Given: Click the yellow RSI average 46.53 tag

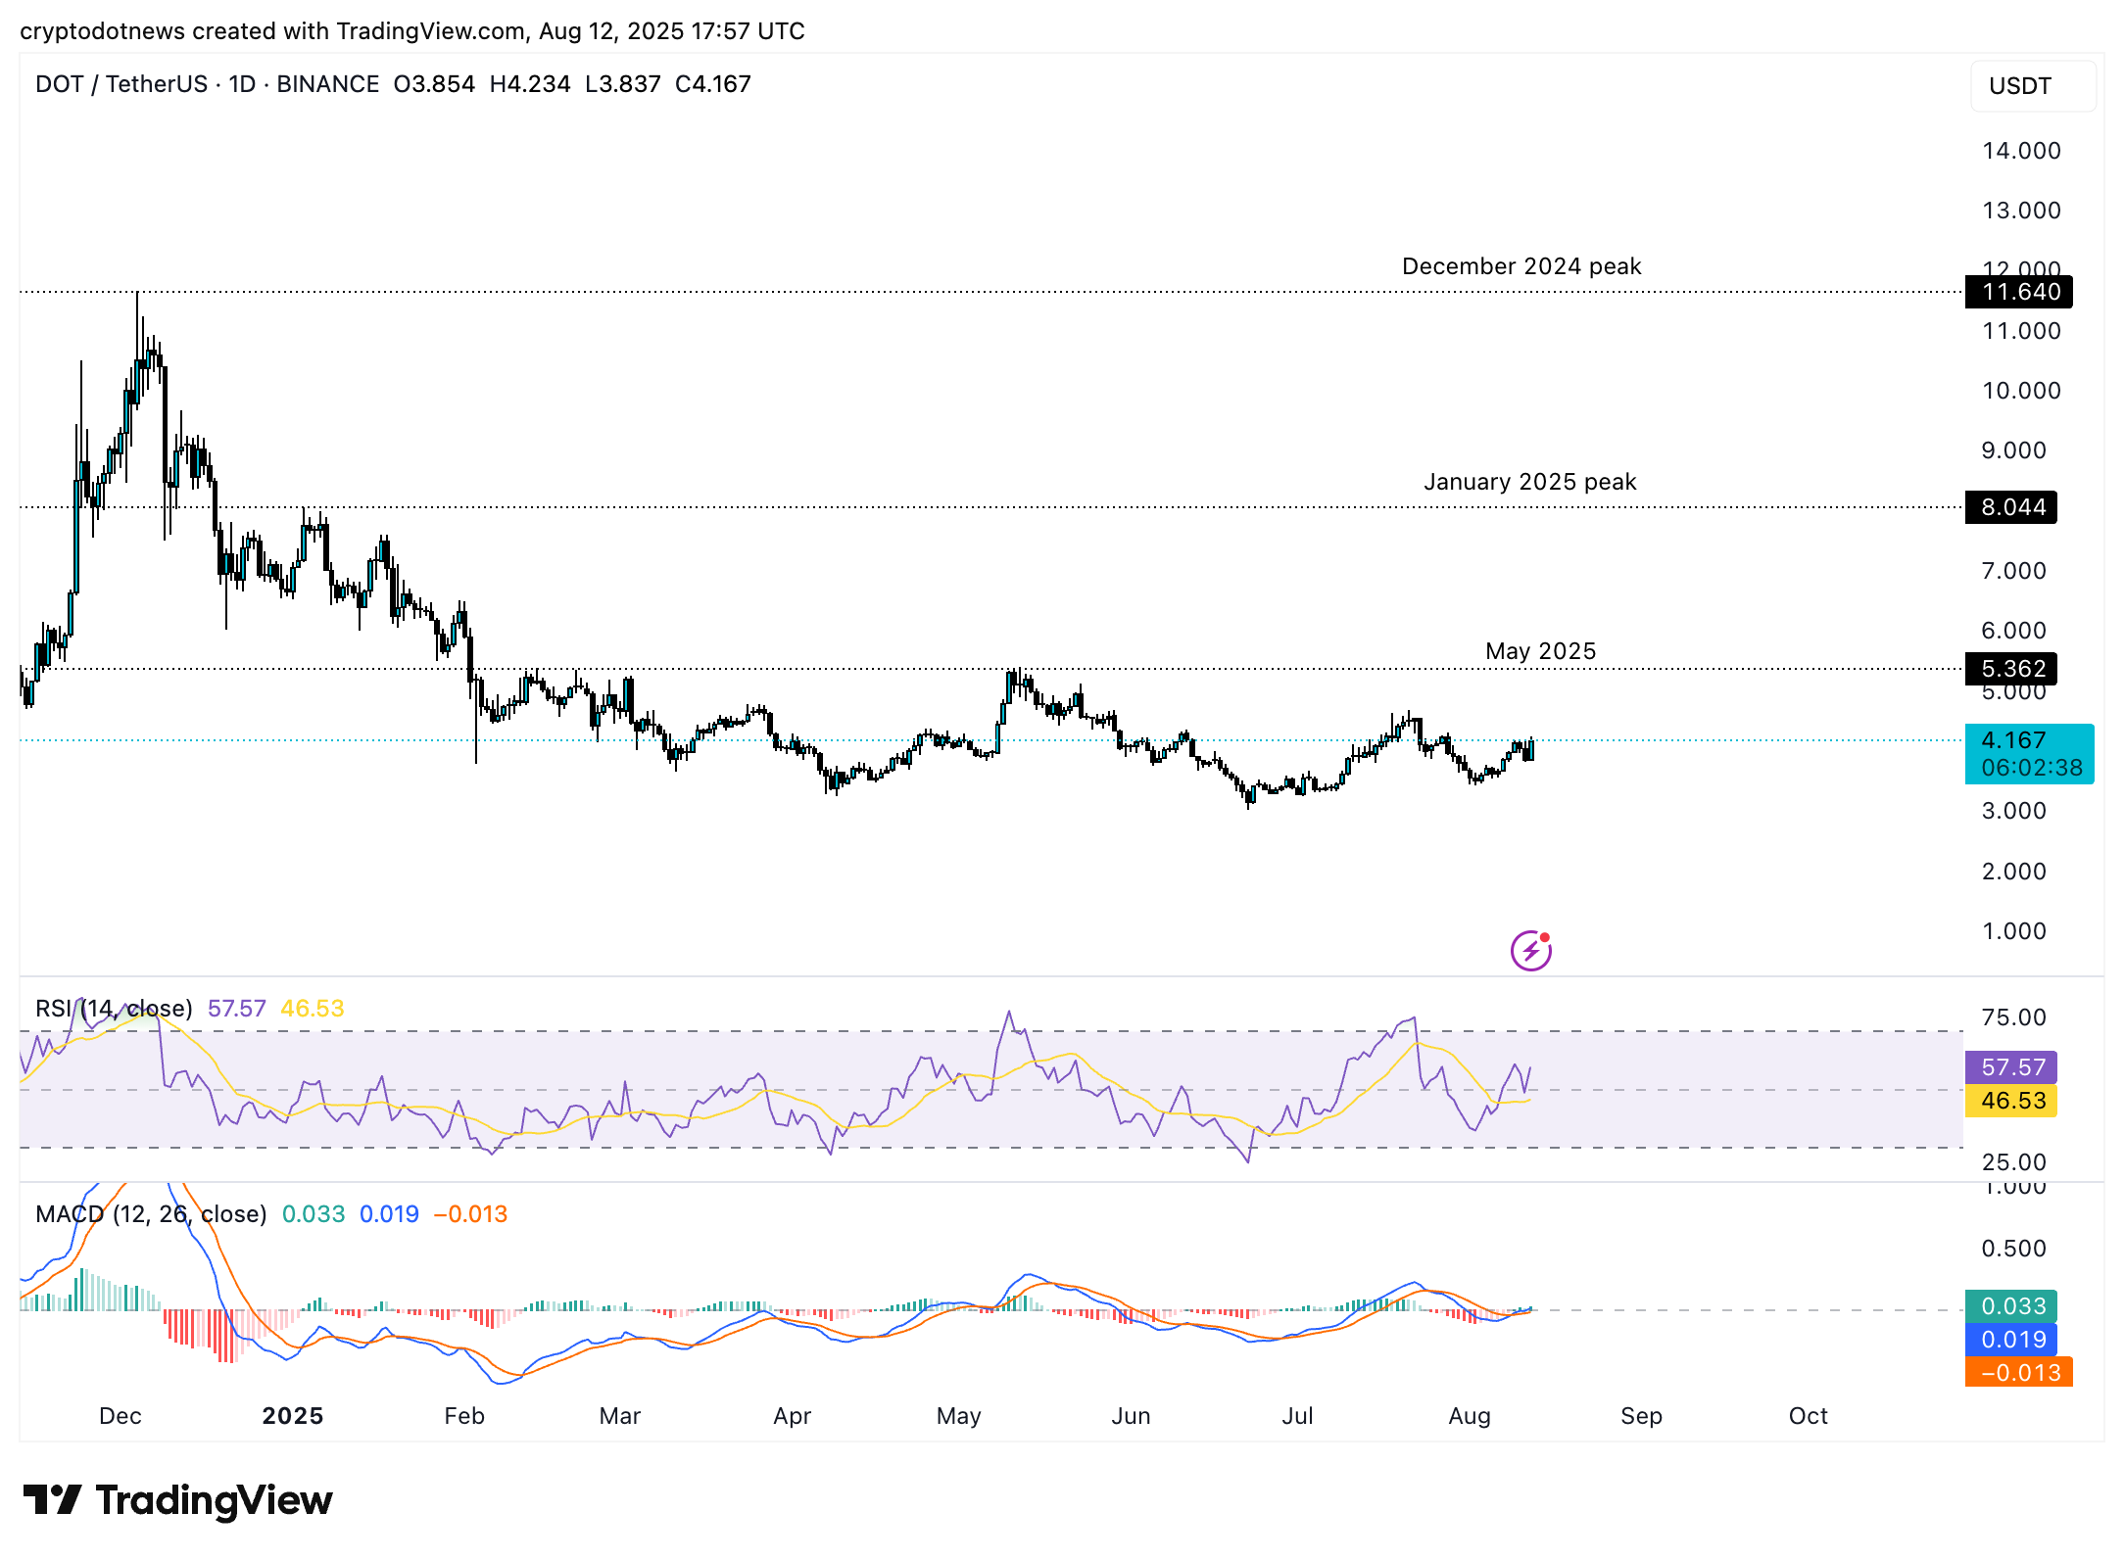Looking at the screenshot, I should (x=2011, y=1101).
